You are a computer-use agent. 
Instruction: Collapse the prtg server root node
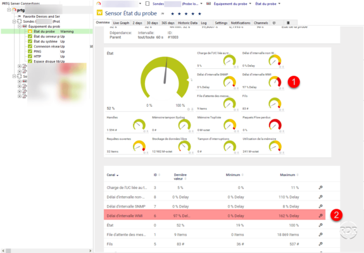click(9, 10)
